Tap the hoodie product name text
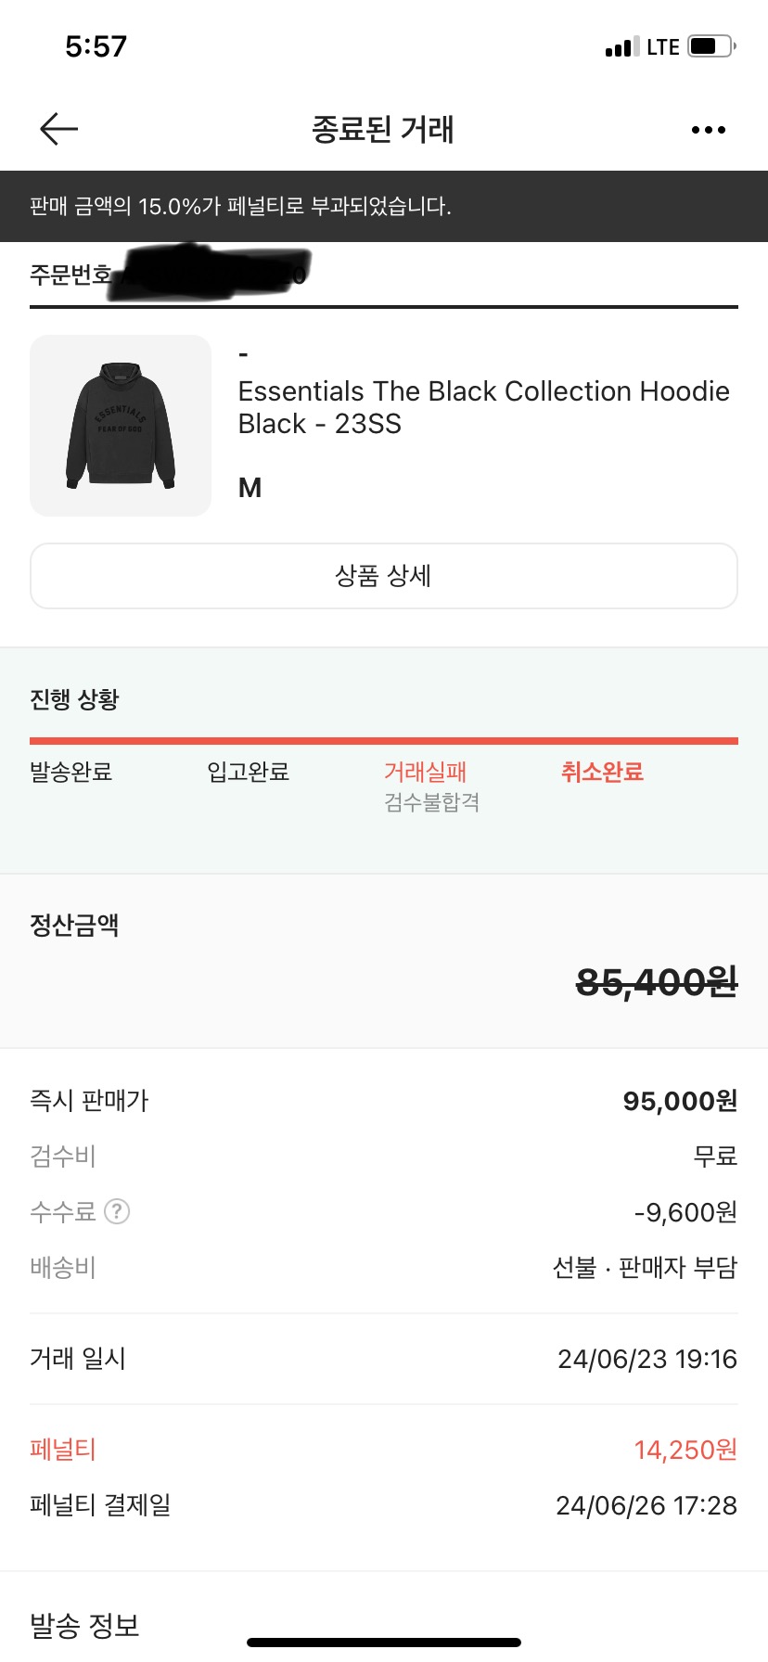The height and width of the screenshot is (1662, 768). point(483,407)
